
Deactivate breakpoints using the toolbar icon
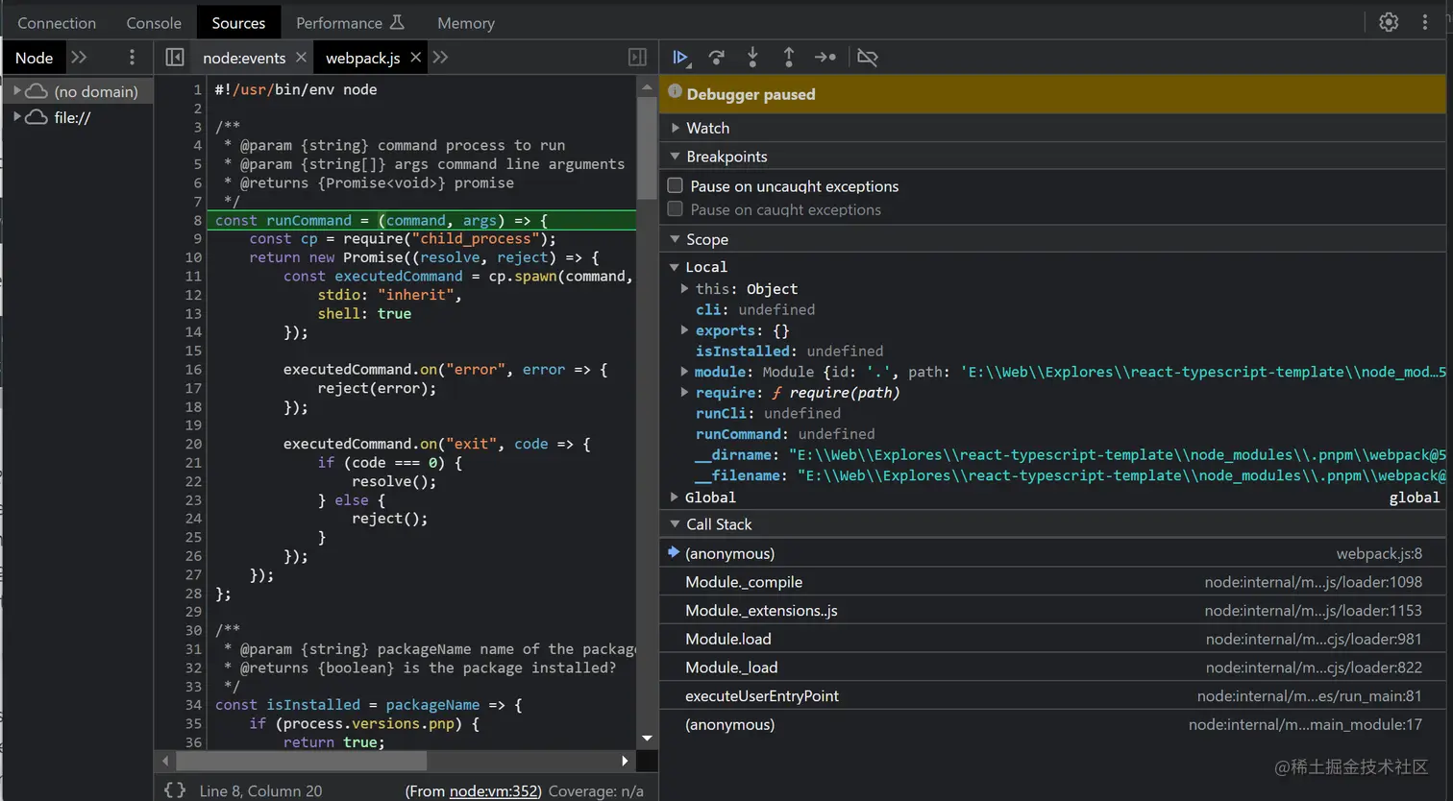[x=867, y=58]
